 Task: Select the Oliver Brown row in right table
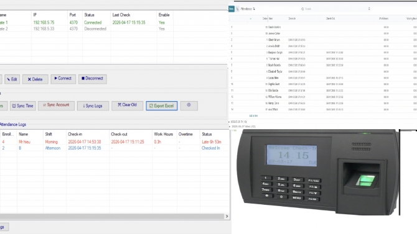pos(322,40)
